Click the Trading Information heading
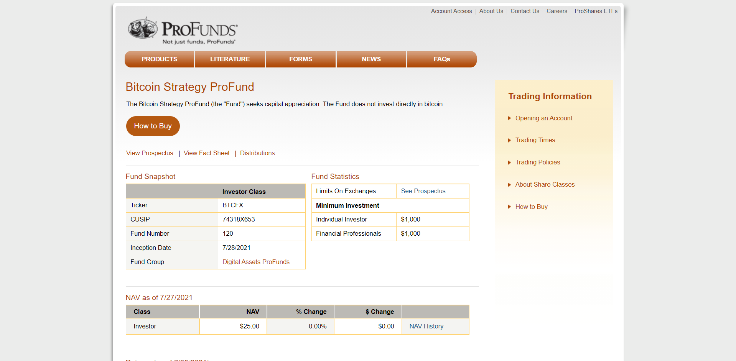 coord(550,97)
